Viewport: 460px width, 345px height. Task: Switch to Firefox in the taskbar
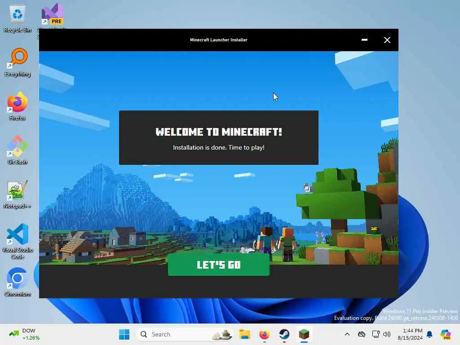(264, 334)
